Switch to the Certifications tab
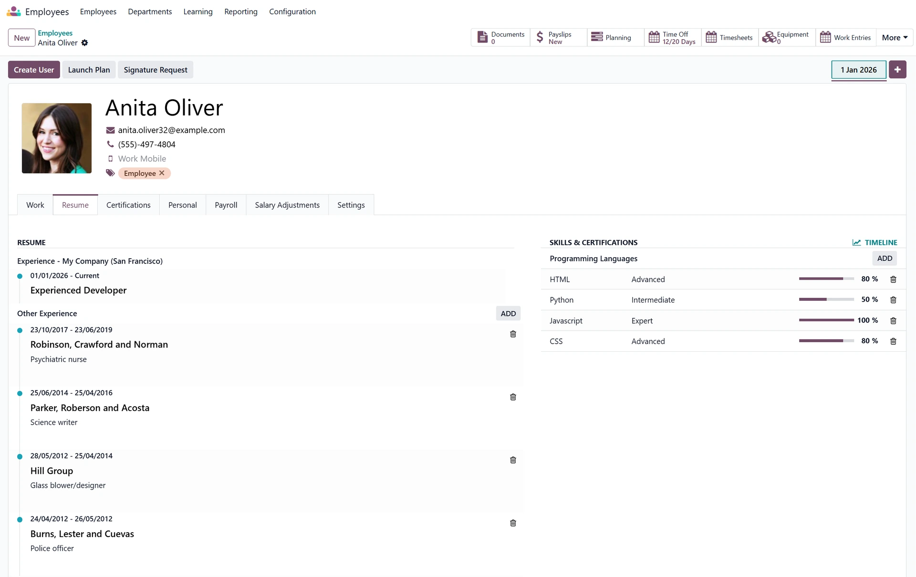The image size is (916, 577). [128, 205]
